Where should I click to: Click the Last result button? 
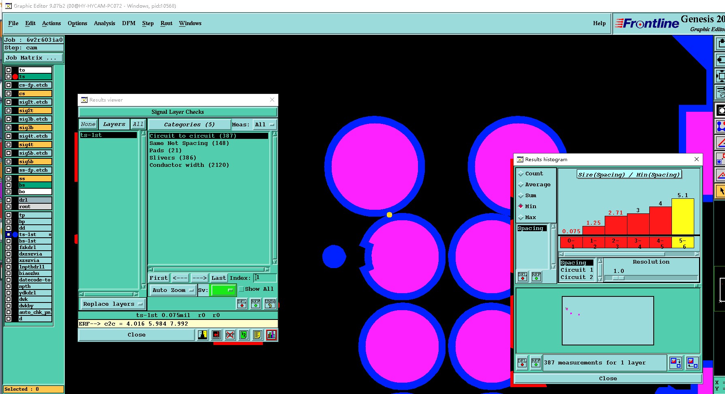219,278
